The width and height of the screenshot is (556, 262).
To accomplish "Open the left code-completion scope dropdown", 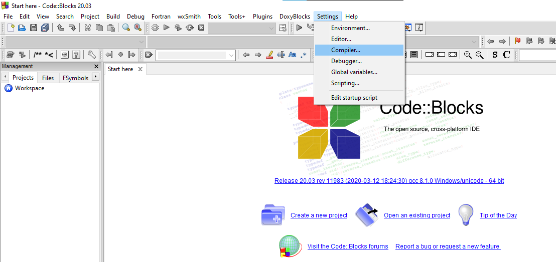I will pyautogui.click(x=142, y=42).
